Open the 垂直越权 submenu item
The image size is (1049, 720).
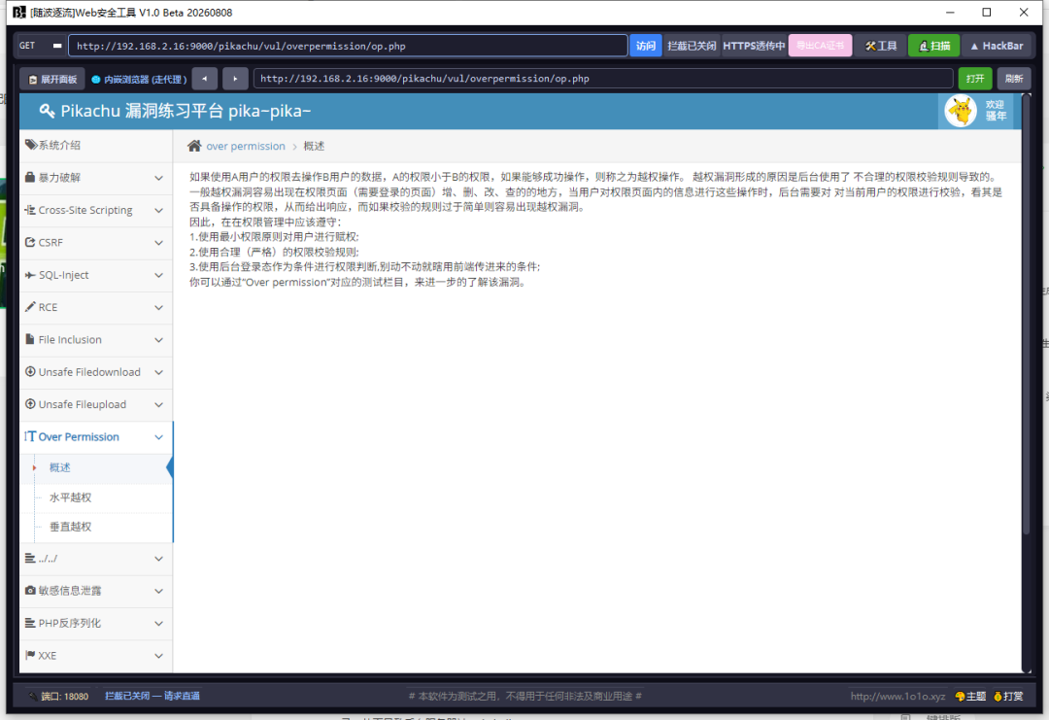(70, 527)
